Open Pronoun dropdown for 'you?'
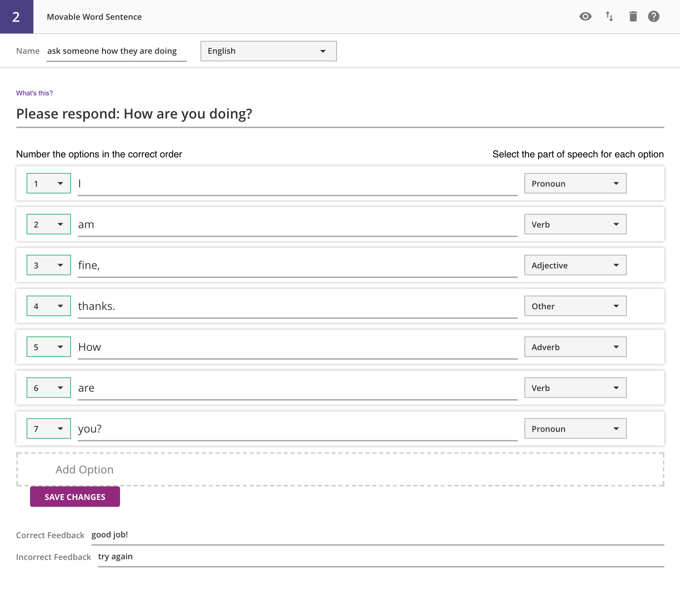 pyautogui.click(x=575, y=428)
